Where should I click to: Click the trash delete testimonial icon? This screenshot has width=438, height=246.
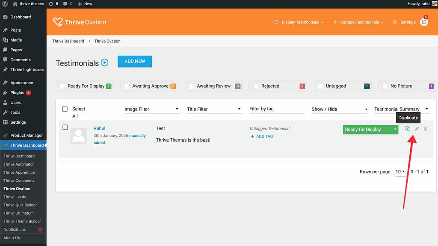tap(425, 129)
